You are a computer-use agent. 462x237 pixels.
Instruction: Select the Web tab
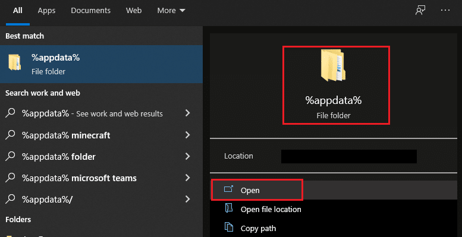click(x=134, y=11)
